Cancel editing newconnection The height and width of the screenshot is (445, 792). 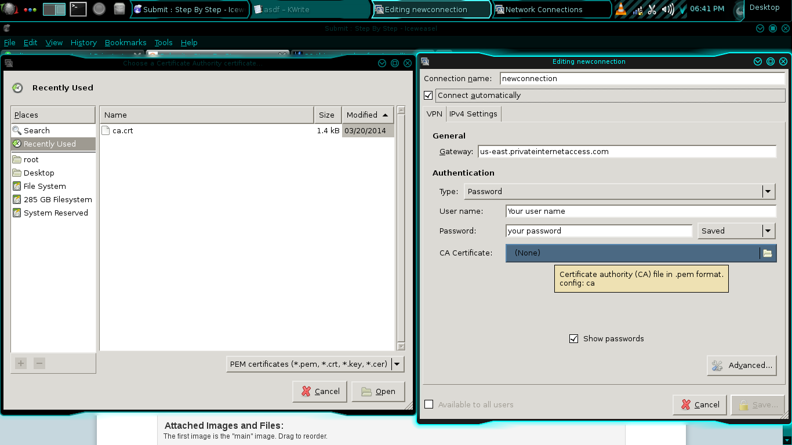[700, 404]
